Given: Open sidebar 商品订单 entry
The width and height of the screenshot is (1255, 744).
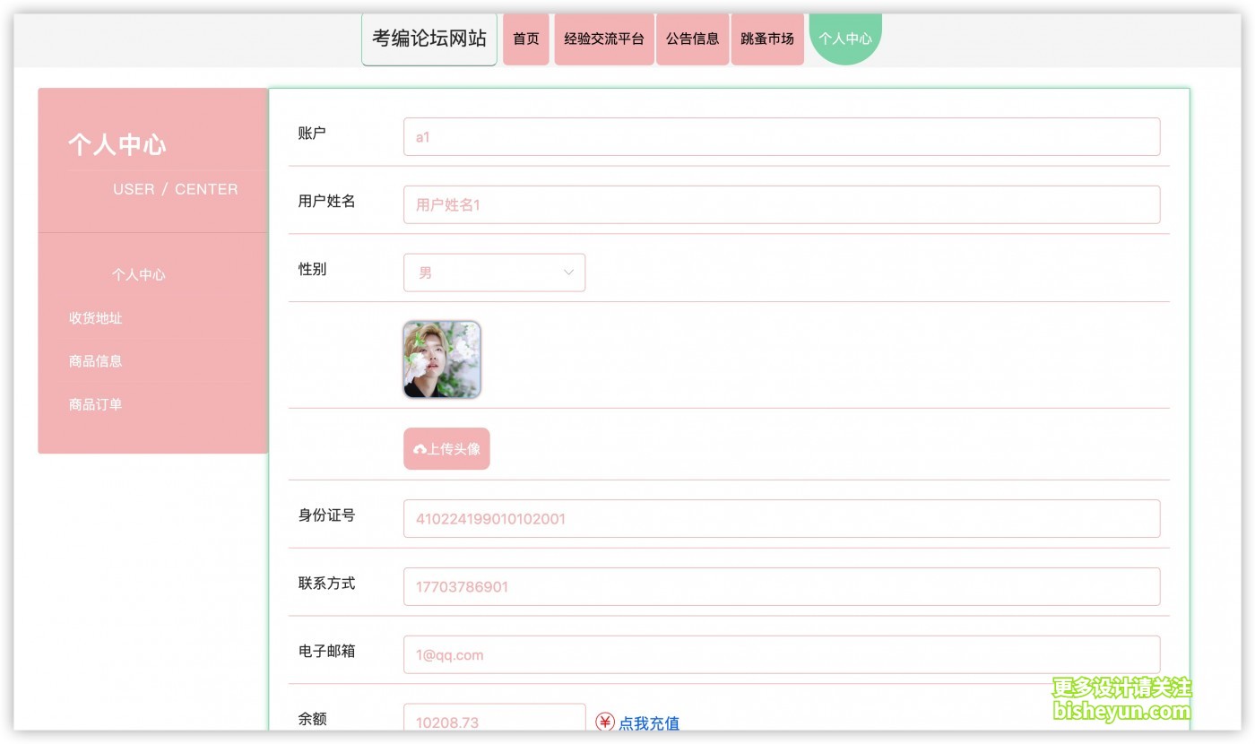Looking at the screenshot, I should point(96,404).
